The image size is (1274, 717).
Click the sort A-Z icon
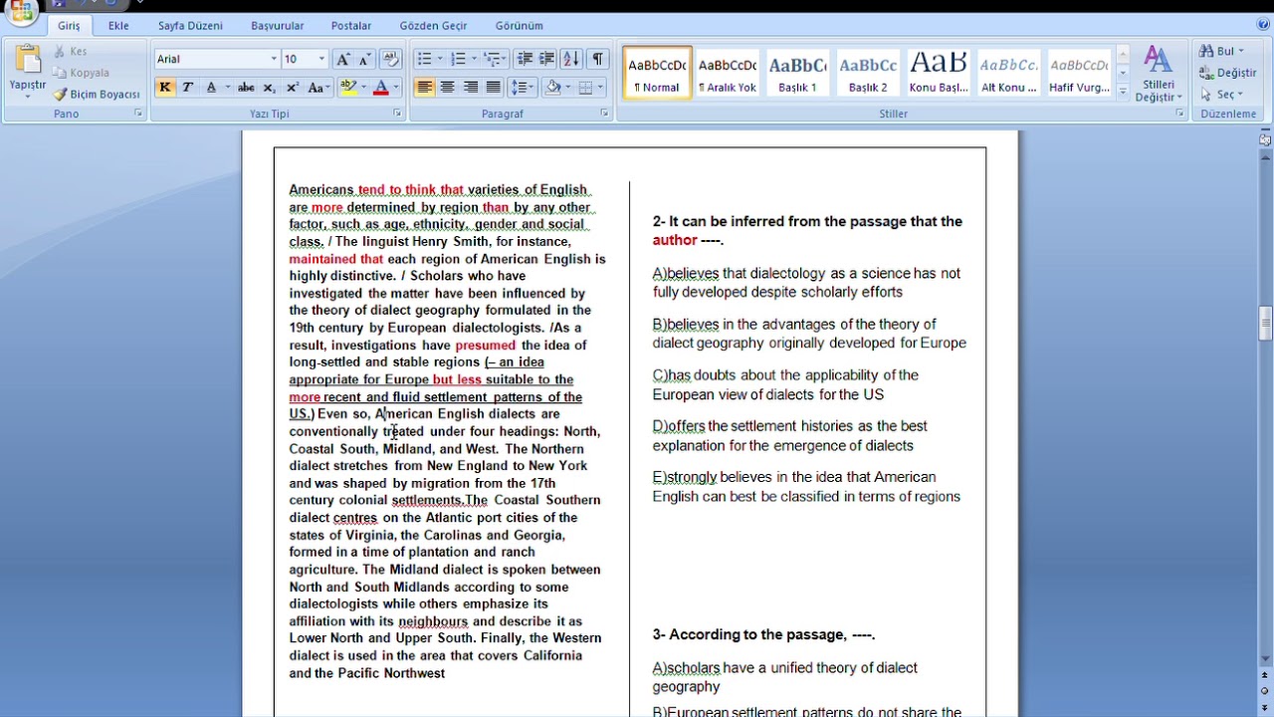[570, 59]
